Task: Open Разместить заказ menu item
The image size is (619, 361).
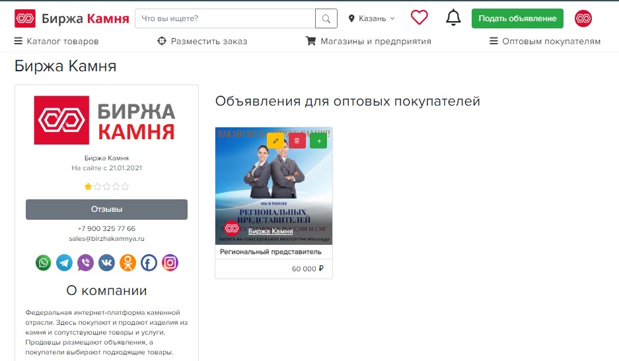Action: pos(202,41)
